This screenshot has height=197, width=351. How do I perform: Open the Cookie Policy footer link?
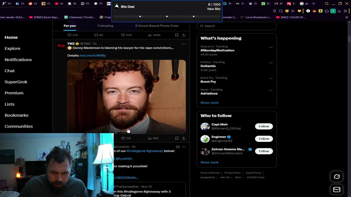254,173
